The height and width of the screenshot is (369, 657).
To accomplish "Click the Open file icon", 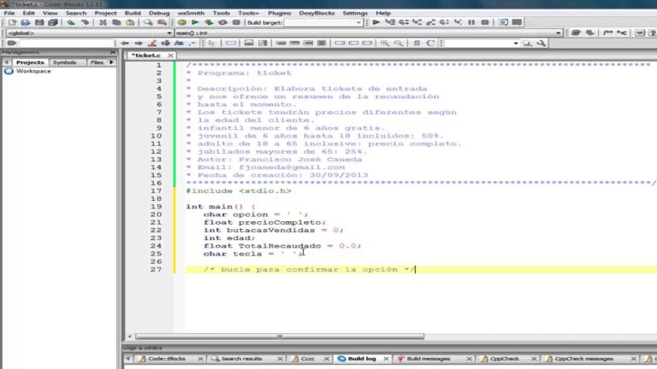I will [x=26, y=22].
